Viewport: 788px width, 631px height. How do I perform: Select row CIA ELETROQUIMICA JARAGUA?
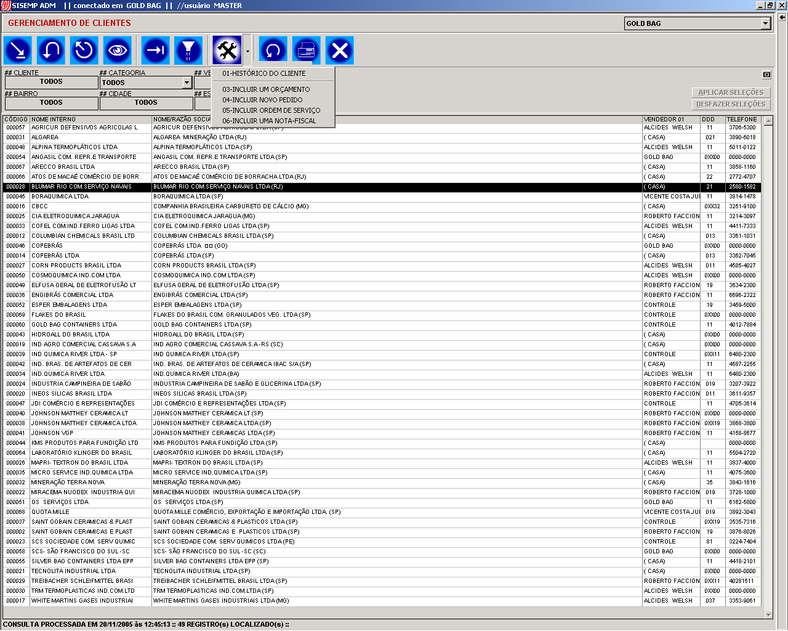click(x=90, y=216)
